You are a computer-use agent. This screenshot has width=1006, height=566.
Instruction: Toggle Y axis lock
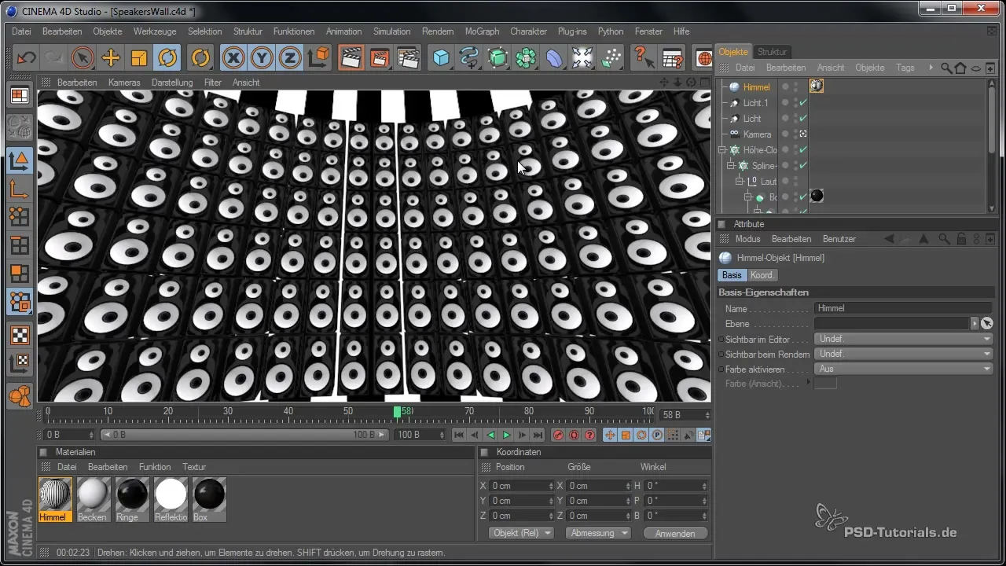coord(262,57)
